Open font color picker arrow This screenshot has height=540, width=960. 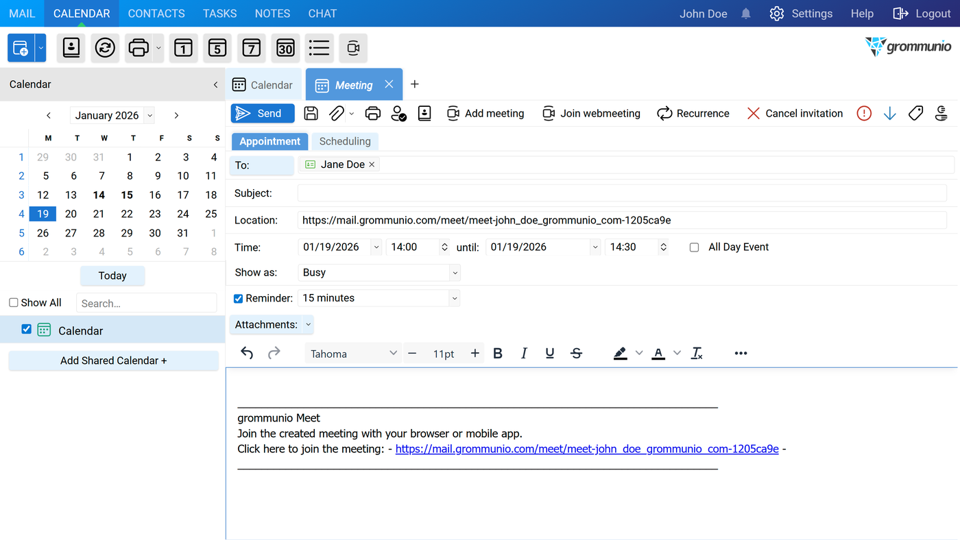coord(677,353)
